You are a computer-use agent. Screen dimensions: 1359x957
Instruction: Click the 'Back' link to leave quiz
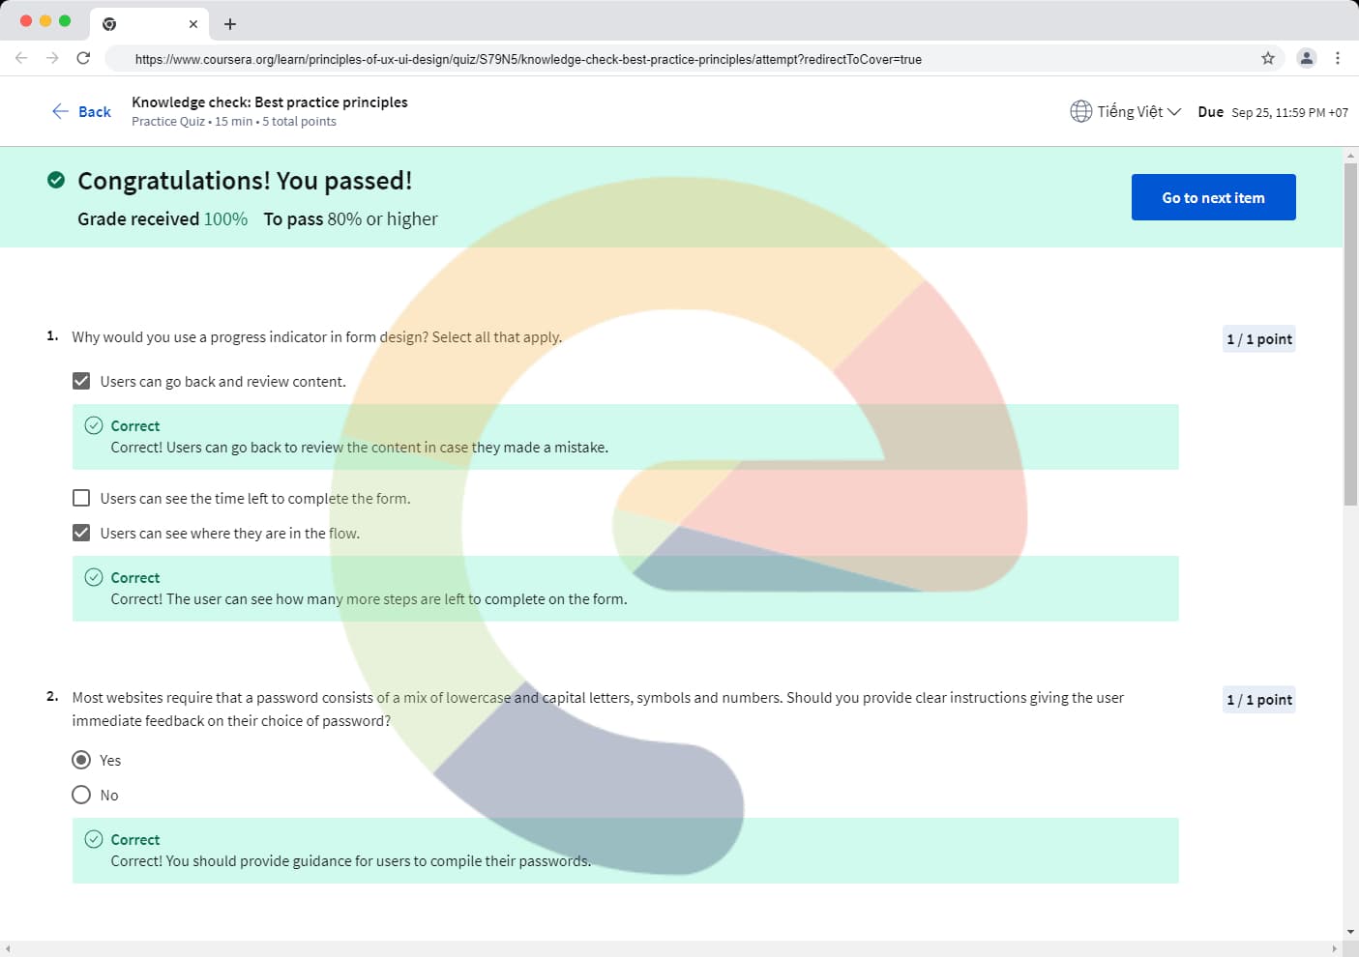[81, 111]
